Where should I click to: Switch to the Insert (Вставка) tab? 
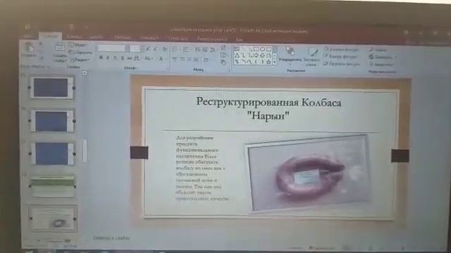pyautogui.click(x=73, y=37)
